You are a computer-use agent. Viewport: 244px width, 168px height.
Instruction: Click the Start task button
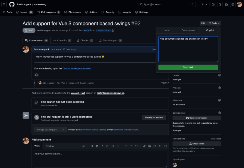pyautogui.click(x=188, y=67)
